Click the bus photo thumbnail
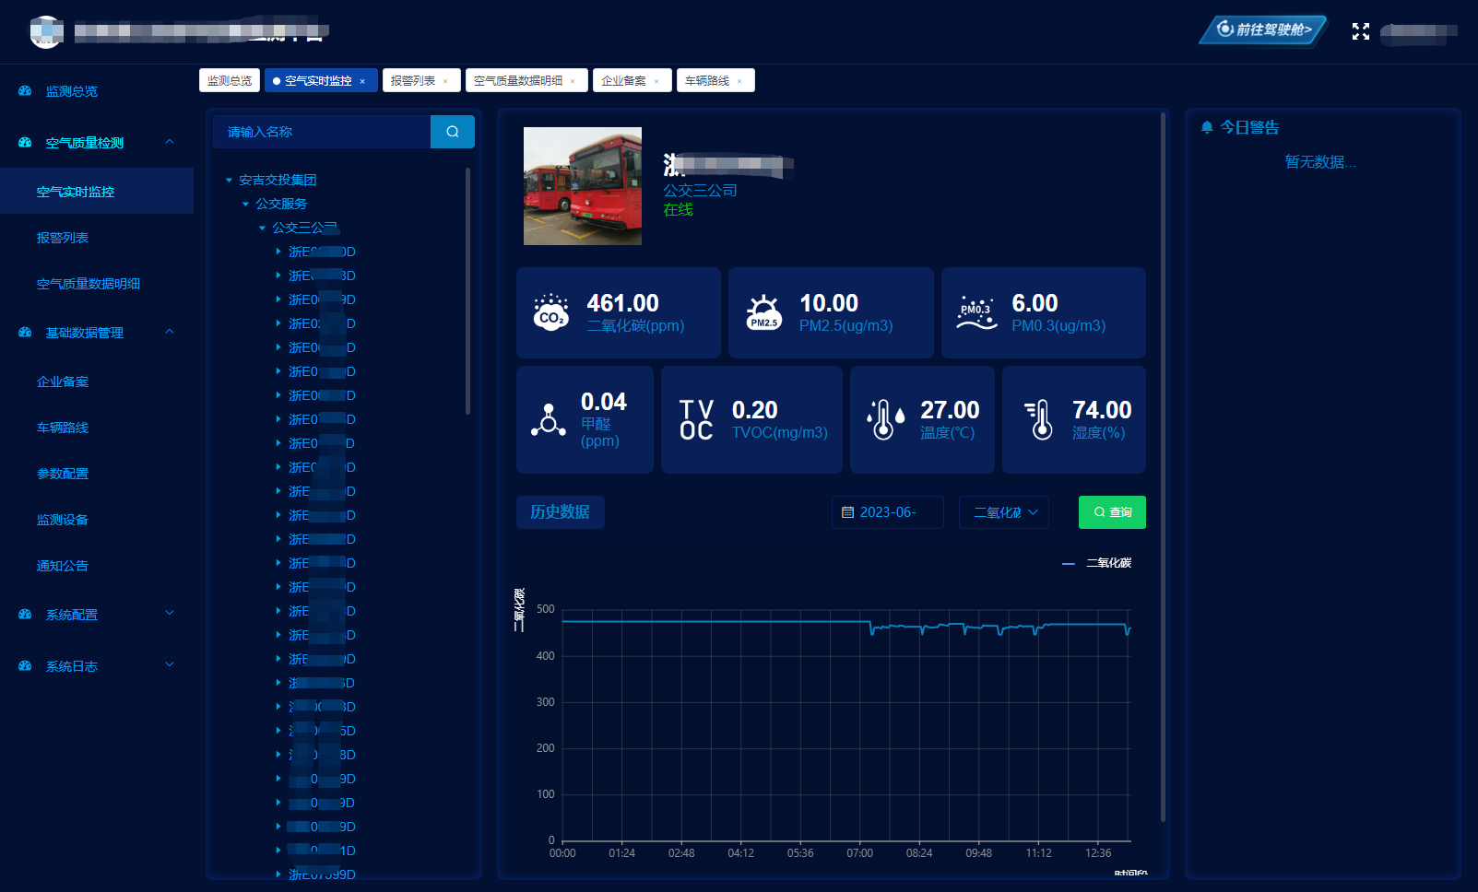The width and height of the screenshot is (1478, 892). [x=583, y=186]
